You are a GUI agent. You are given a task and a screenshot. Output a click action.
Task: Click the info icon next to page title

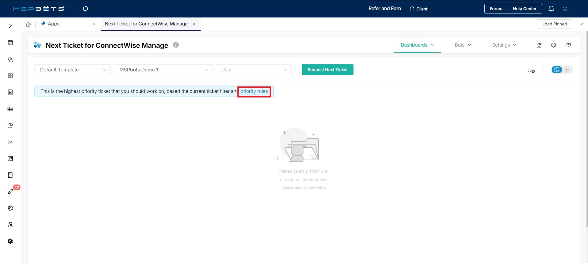tap(176, 45)
